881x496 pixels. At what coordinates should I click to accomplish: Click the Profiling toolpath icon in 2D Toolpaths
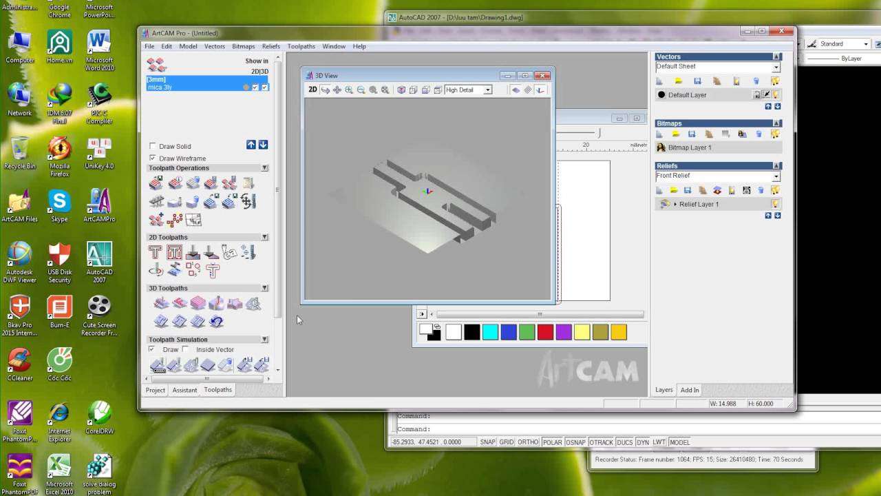coord(156,252)
